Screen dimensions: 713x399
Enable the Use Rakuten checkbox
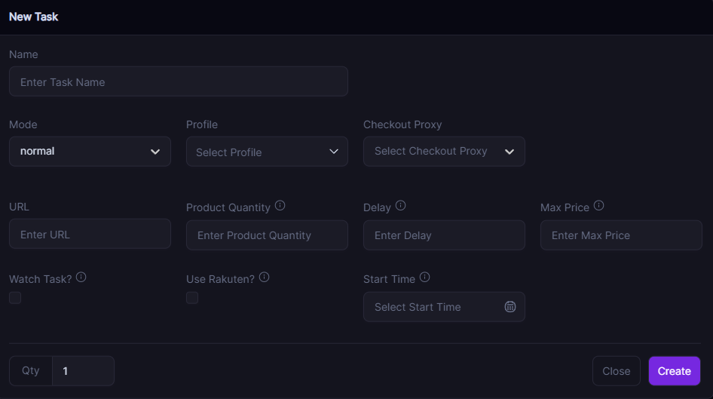pos(192,298)
